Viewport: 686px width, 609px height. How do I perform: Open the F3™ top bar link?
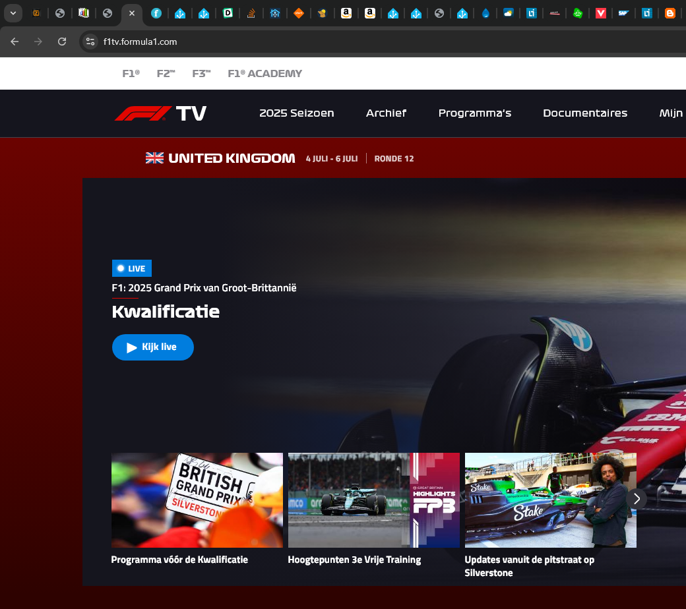(x=201, y=73)
